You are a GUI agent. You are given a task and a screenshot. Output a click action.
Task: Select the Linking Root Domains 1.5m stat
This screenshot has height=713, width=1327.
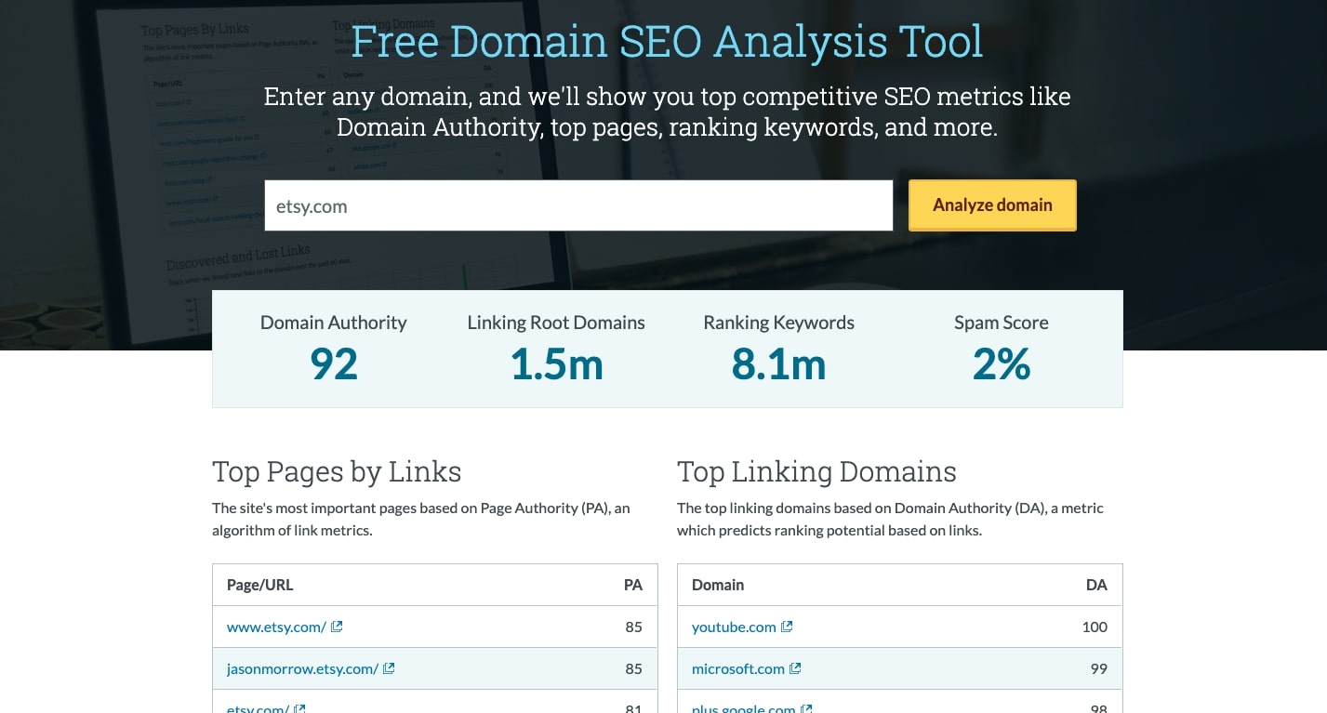(556, 364)
